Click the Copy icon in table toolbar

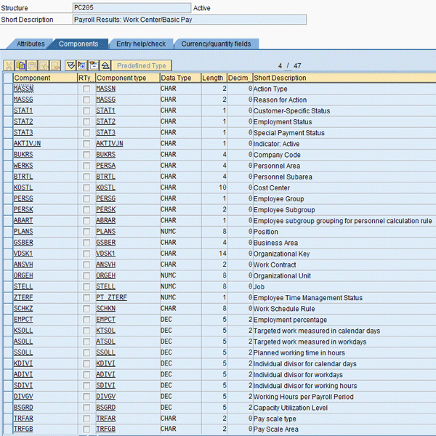tap(21, 65)
